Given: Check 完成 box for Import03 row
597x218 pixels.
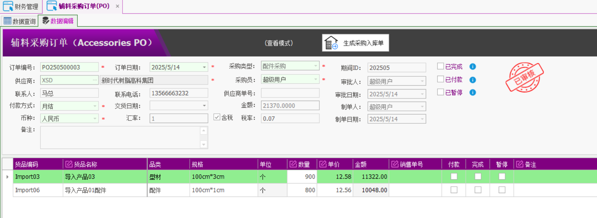Looking at the screenshot, I should 478,176.
